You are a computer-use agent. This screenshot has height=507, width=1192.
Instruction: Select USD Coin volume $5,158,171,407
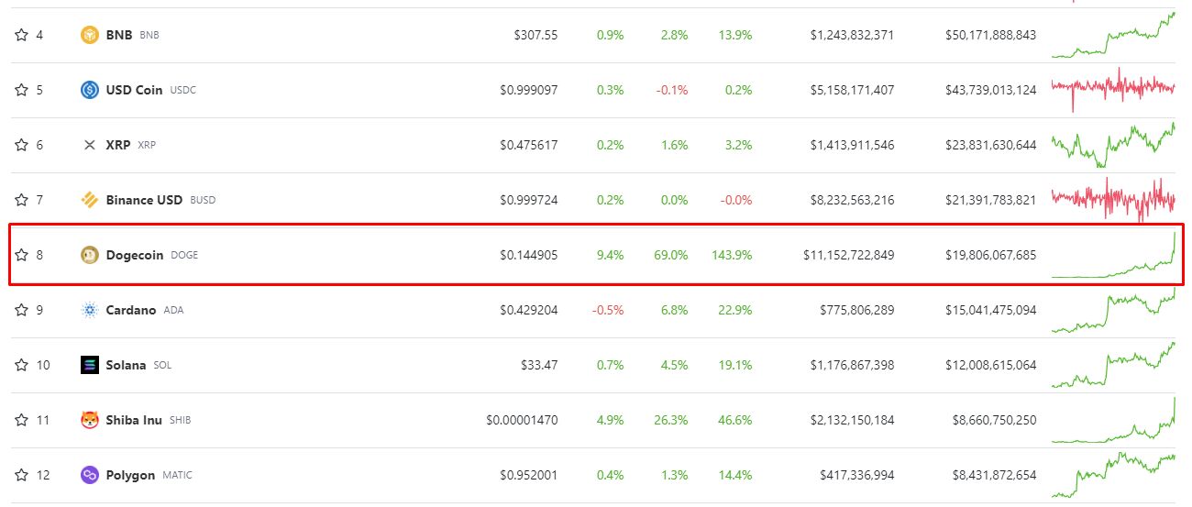tap(852, 90)
